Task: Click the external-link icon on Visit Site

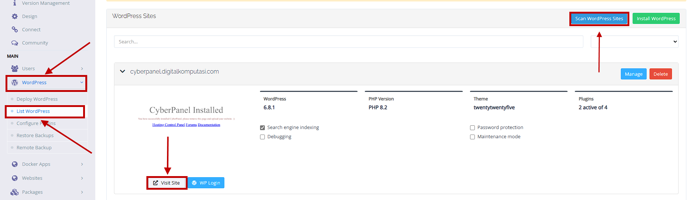Action: (156, 183)
